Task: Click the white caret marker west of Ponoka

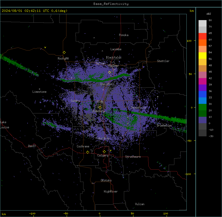Action: pyautogui.click(x=94, y=38)
